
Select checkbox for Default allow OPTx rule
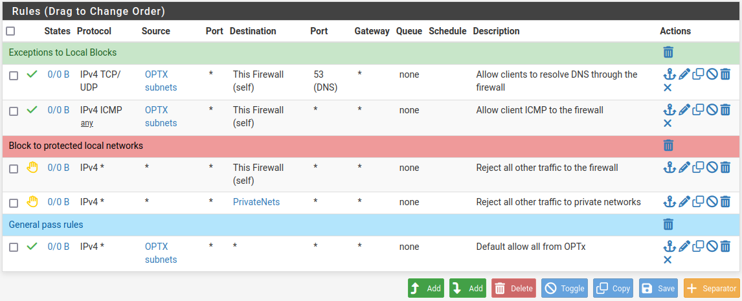tap(14, 248)
